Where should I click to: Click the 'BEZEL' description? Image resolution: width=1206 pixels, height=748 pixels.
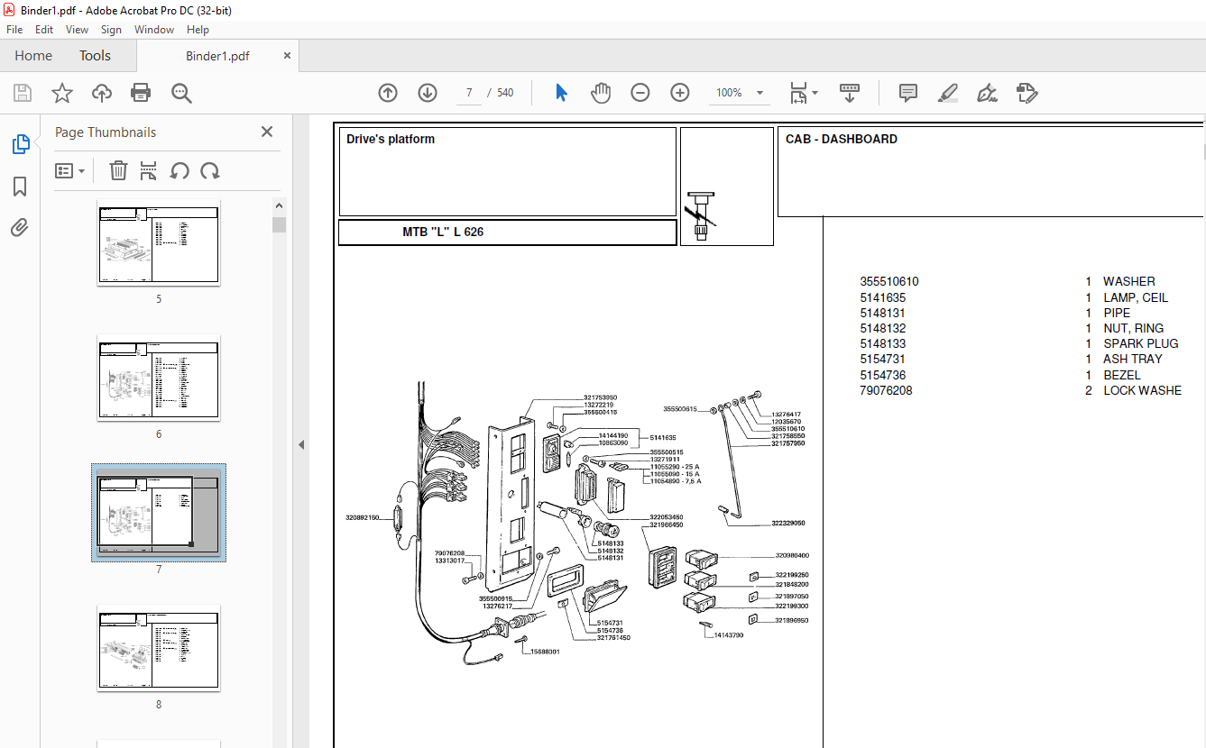coord(1122,375)
